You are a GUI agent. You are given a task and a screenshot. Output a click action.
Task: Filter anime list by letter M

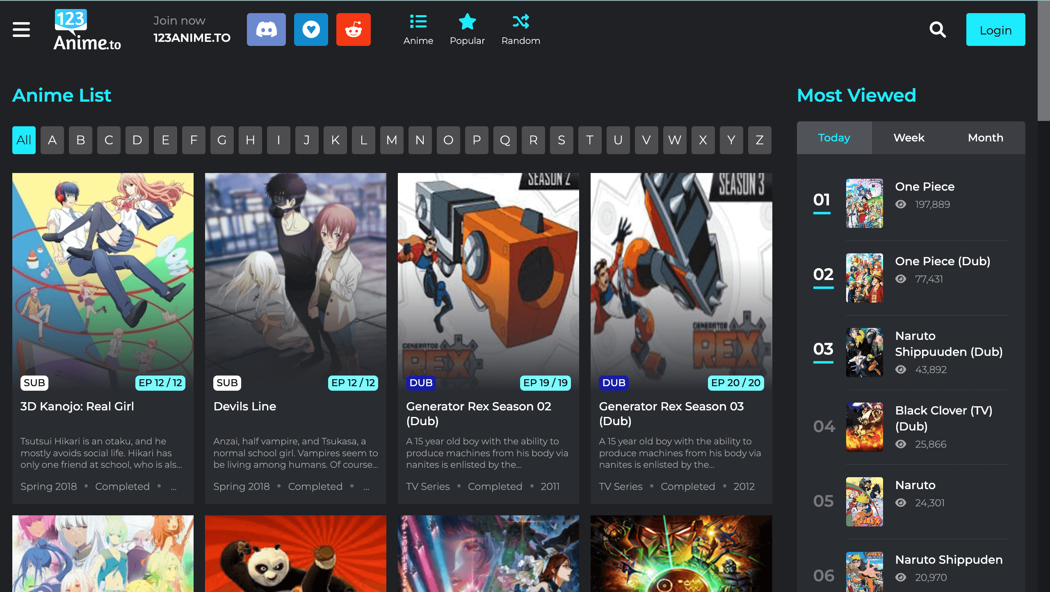(x=392, y=140)
